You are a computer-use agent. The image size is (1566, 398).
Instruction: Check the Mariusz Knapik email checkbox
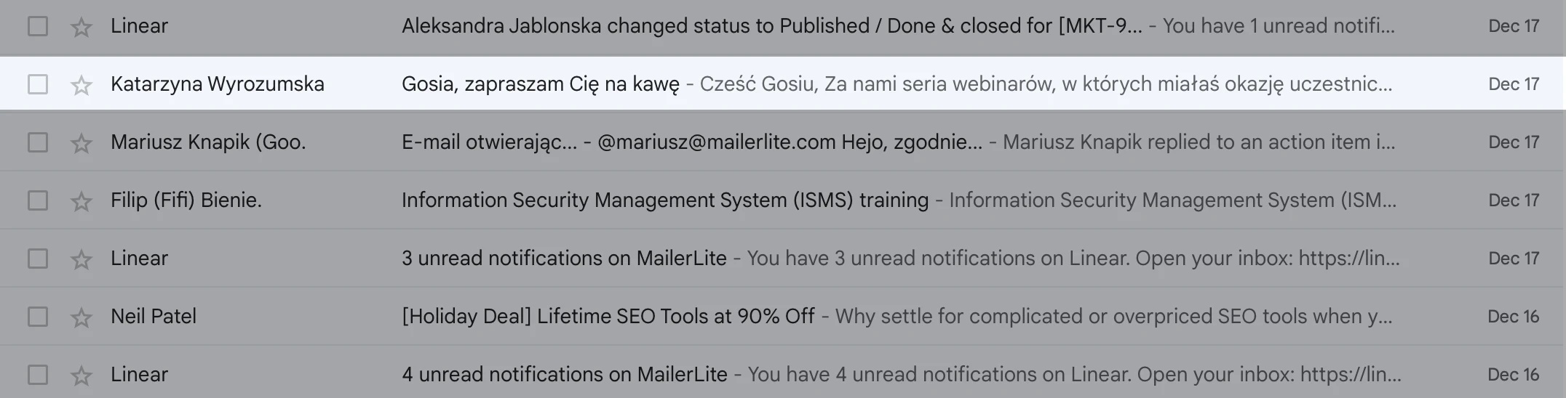point(38,142)
